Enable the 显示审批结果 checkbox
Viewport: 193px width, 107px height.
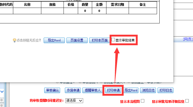pos(113,40)
